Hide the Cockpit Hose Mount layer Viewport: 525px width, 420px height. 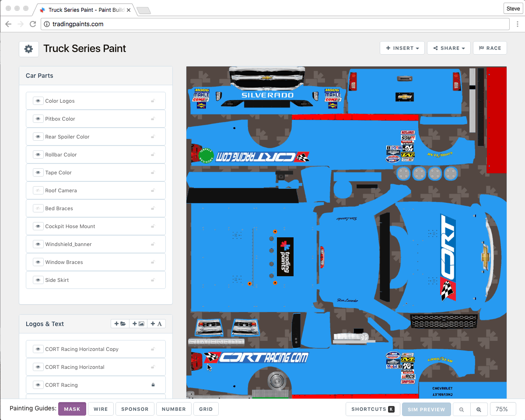click(x=38, y=226)
